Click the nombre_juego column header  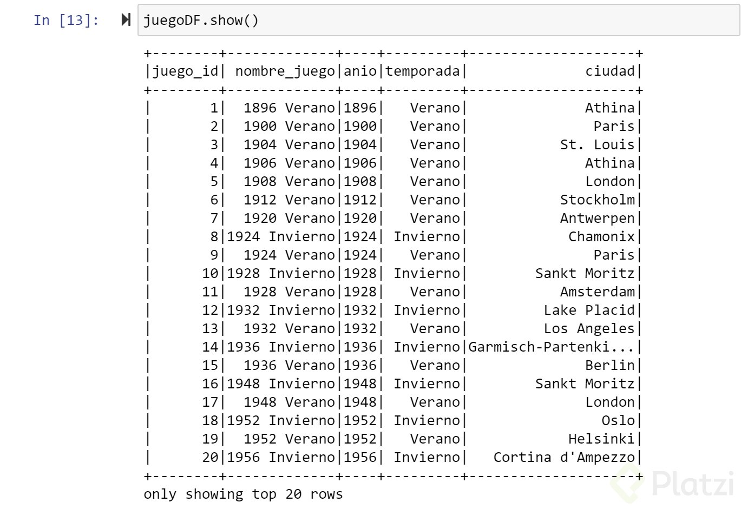(x=285, y=71)
